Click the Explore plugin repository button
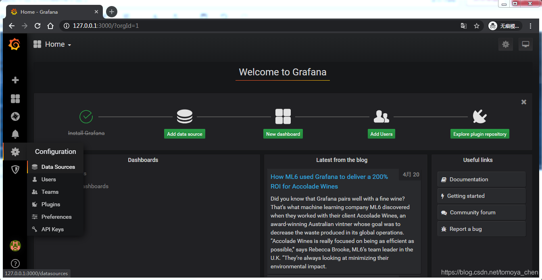The width and height of the screenshot is (542, 280). 480,134
